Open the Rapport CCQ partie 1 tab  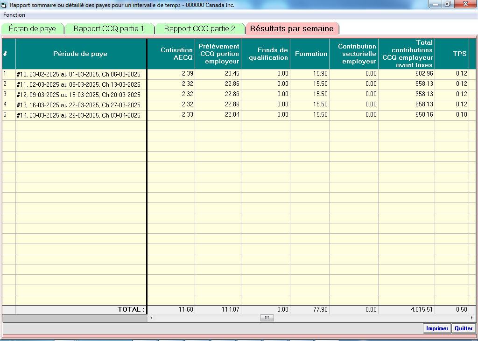click(108, 29)
